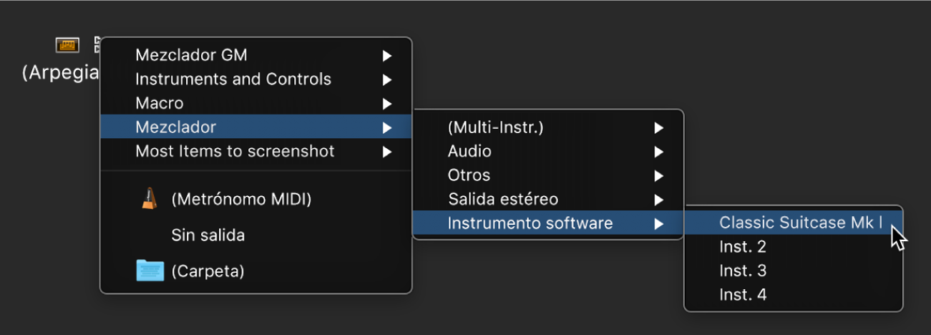Select the Mezclador menu item
Viewport: 931px width, 335px height.
[176, 127]
